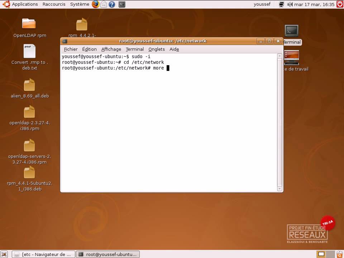Open the Terminal menu in terminal window
This screenshot has height=258, width=344.
pos(135,49)
